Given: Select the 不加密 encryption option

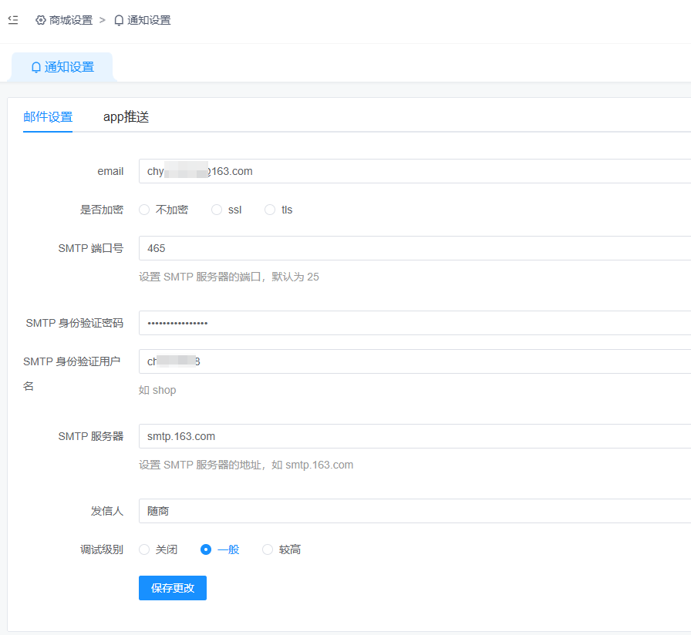Looking at the screenshot, I should pos(144,210).
